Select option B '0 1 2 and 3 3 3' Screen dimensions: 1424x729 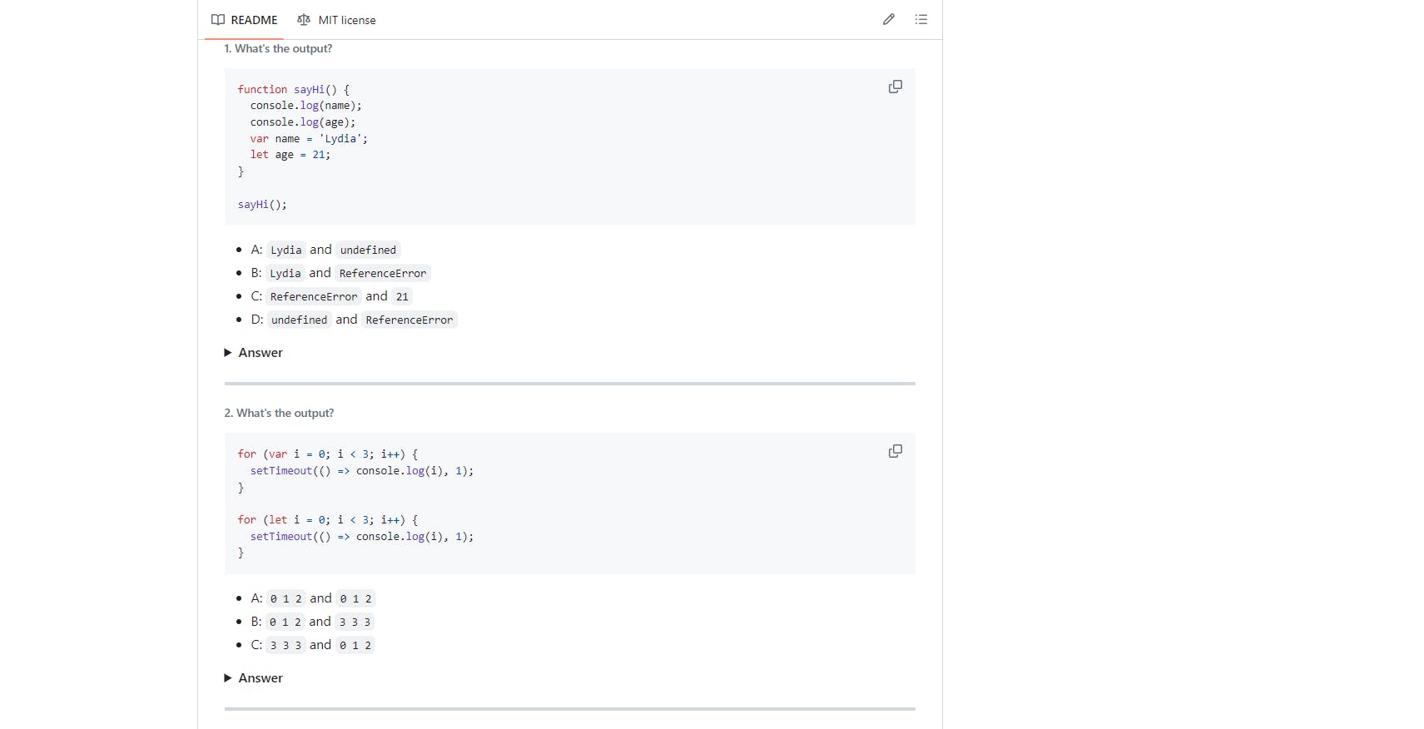point(312,622)
